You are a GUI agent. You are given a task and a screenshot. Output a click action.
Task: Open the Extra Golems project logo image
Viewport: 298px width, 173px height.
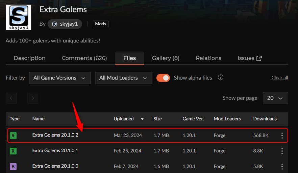19,17
